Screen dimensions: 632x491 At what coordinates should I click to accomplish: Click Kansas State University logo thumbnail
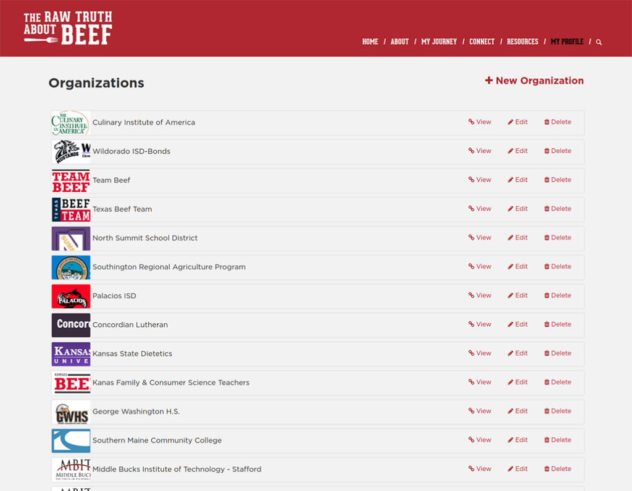(71, 354)
